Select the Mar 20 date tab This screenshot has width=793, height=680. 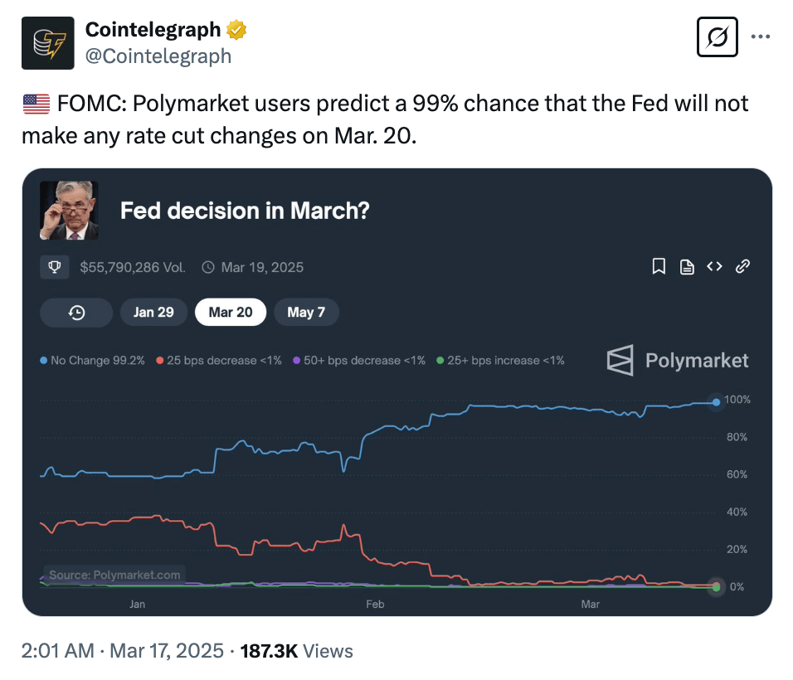coord(230,313)
